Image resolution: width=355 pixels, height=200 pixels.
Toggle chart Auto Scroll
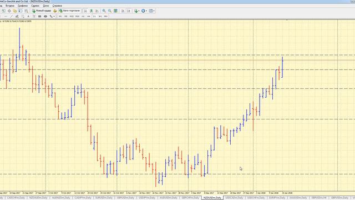tap(123, 11)
